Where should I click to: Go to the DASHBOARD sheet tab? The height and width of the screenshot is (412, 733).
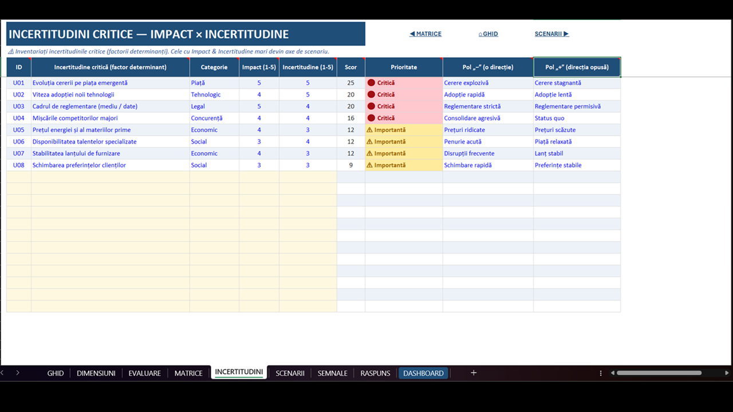423,373
